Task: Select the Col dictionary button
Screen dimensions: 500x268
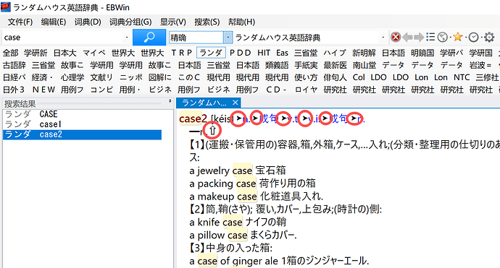Action: pos(359,77)
